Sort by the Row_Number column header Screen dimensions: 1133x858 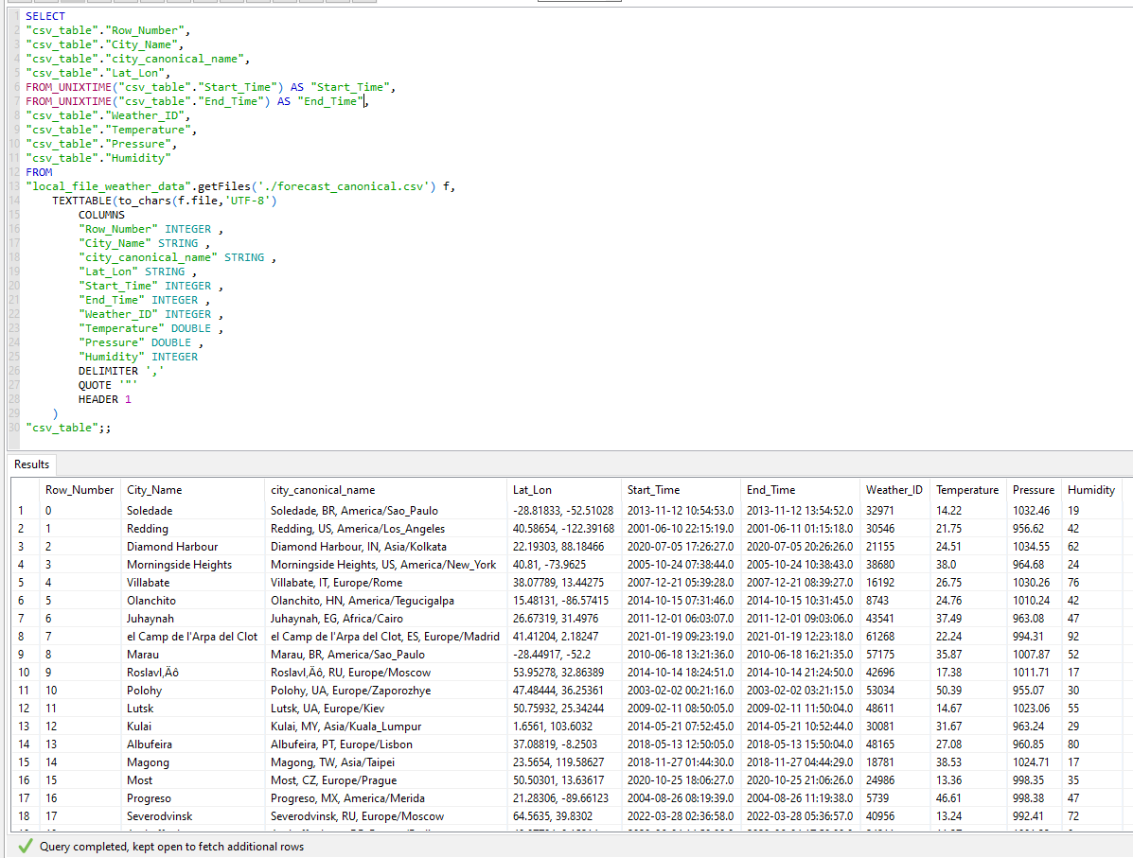coord(80,490)
